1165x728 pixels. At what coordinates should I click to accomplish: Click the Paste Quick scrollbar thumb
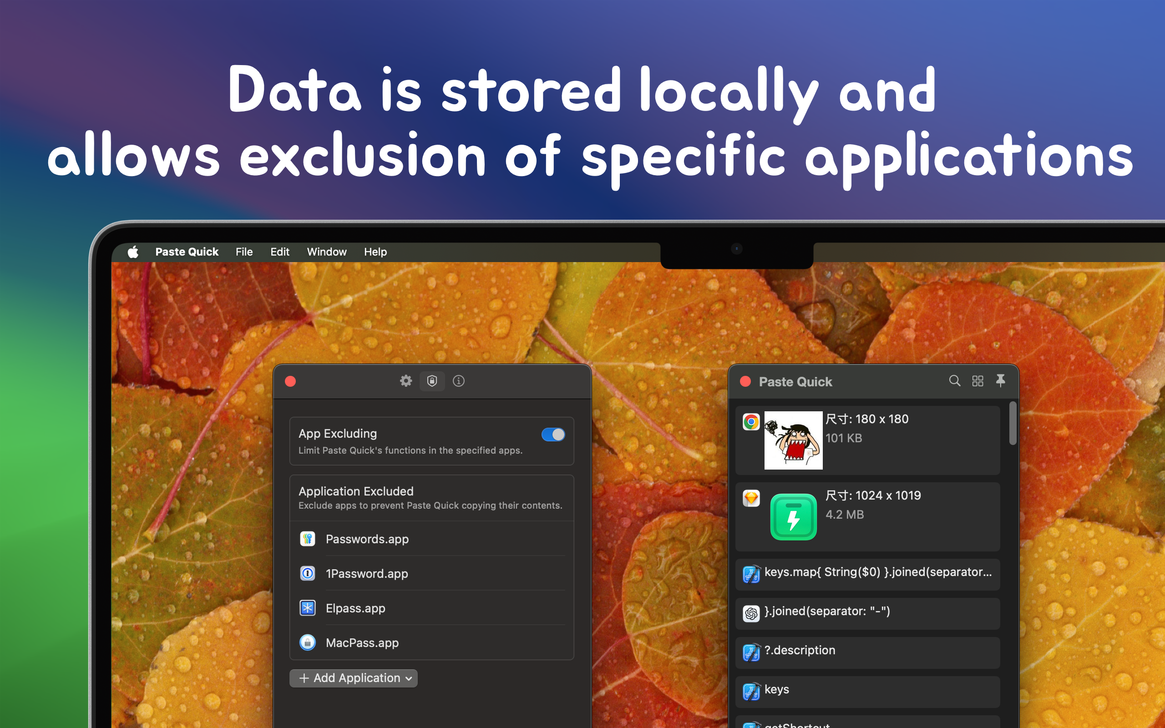pyautogui.click(x=1013, y=423)
